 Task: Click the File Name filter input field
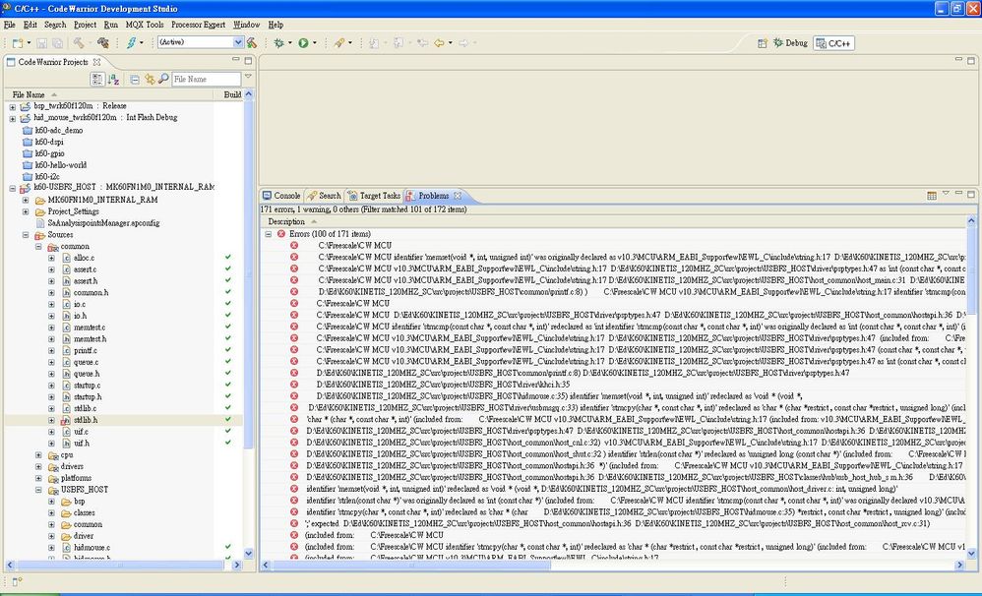pyautogui.click(x=206, y=79)
